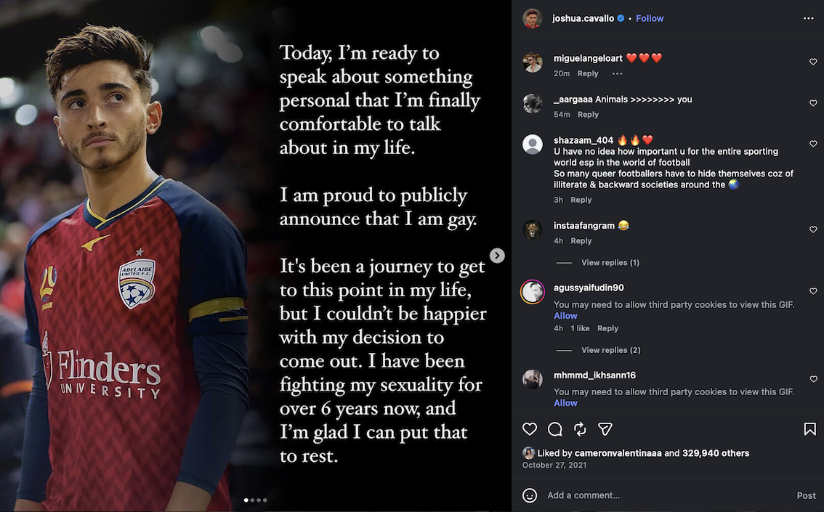The height and width of the screenshot is (512, 824).
Task: Like shazaam_404's comment
Action: 813,145
